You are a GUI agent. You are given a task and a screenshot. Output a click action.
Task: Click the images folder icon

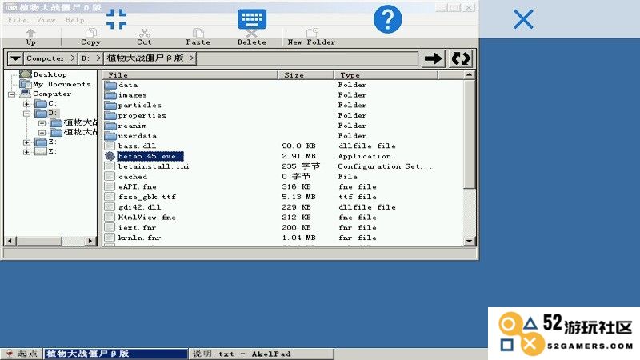click(x=110, y=95)
